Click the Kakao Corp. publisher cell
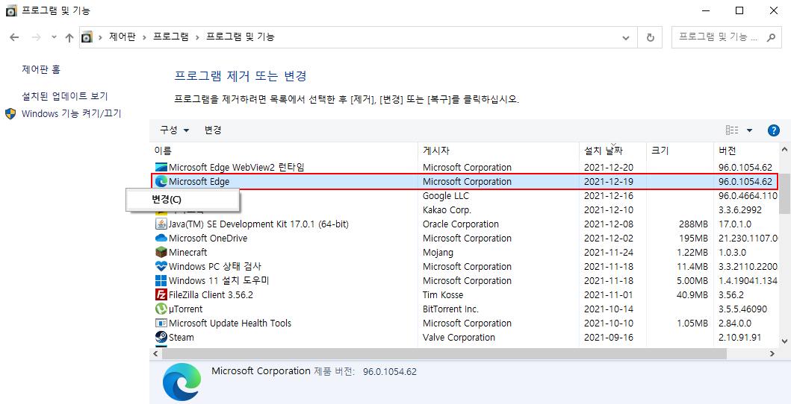The image size is (791, 404). (447, 209)
